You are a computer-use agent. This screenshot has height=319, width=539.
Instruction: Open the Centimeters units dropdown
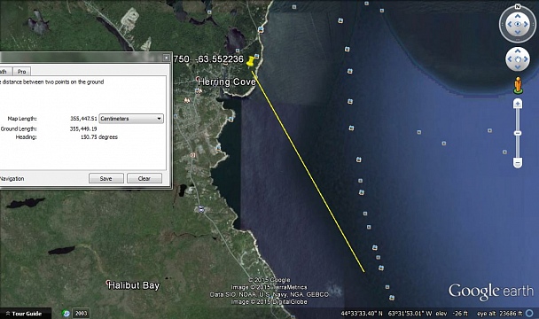pos(131,119)
